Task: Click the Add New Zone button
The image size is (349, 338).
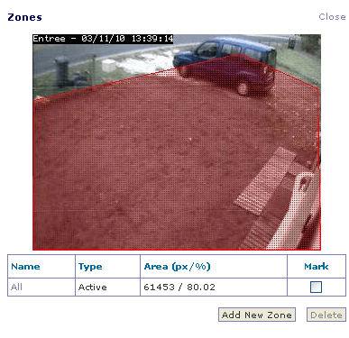Action: pos(257,315)
